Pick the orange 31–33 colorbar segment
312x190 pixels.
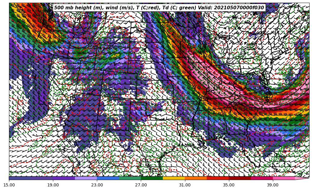click(x=196, y=178)
